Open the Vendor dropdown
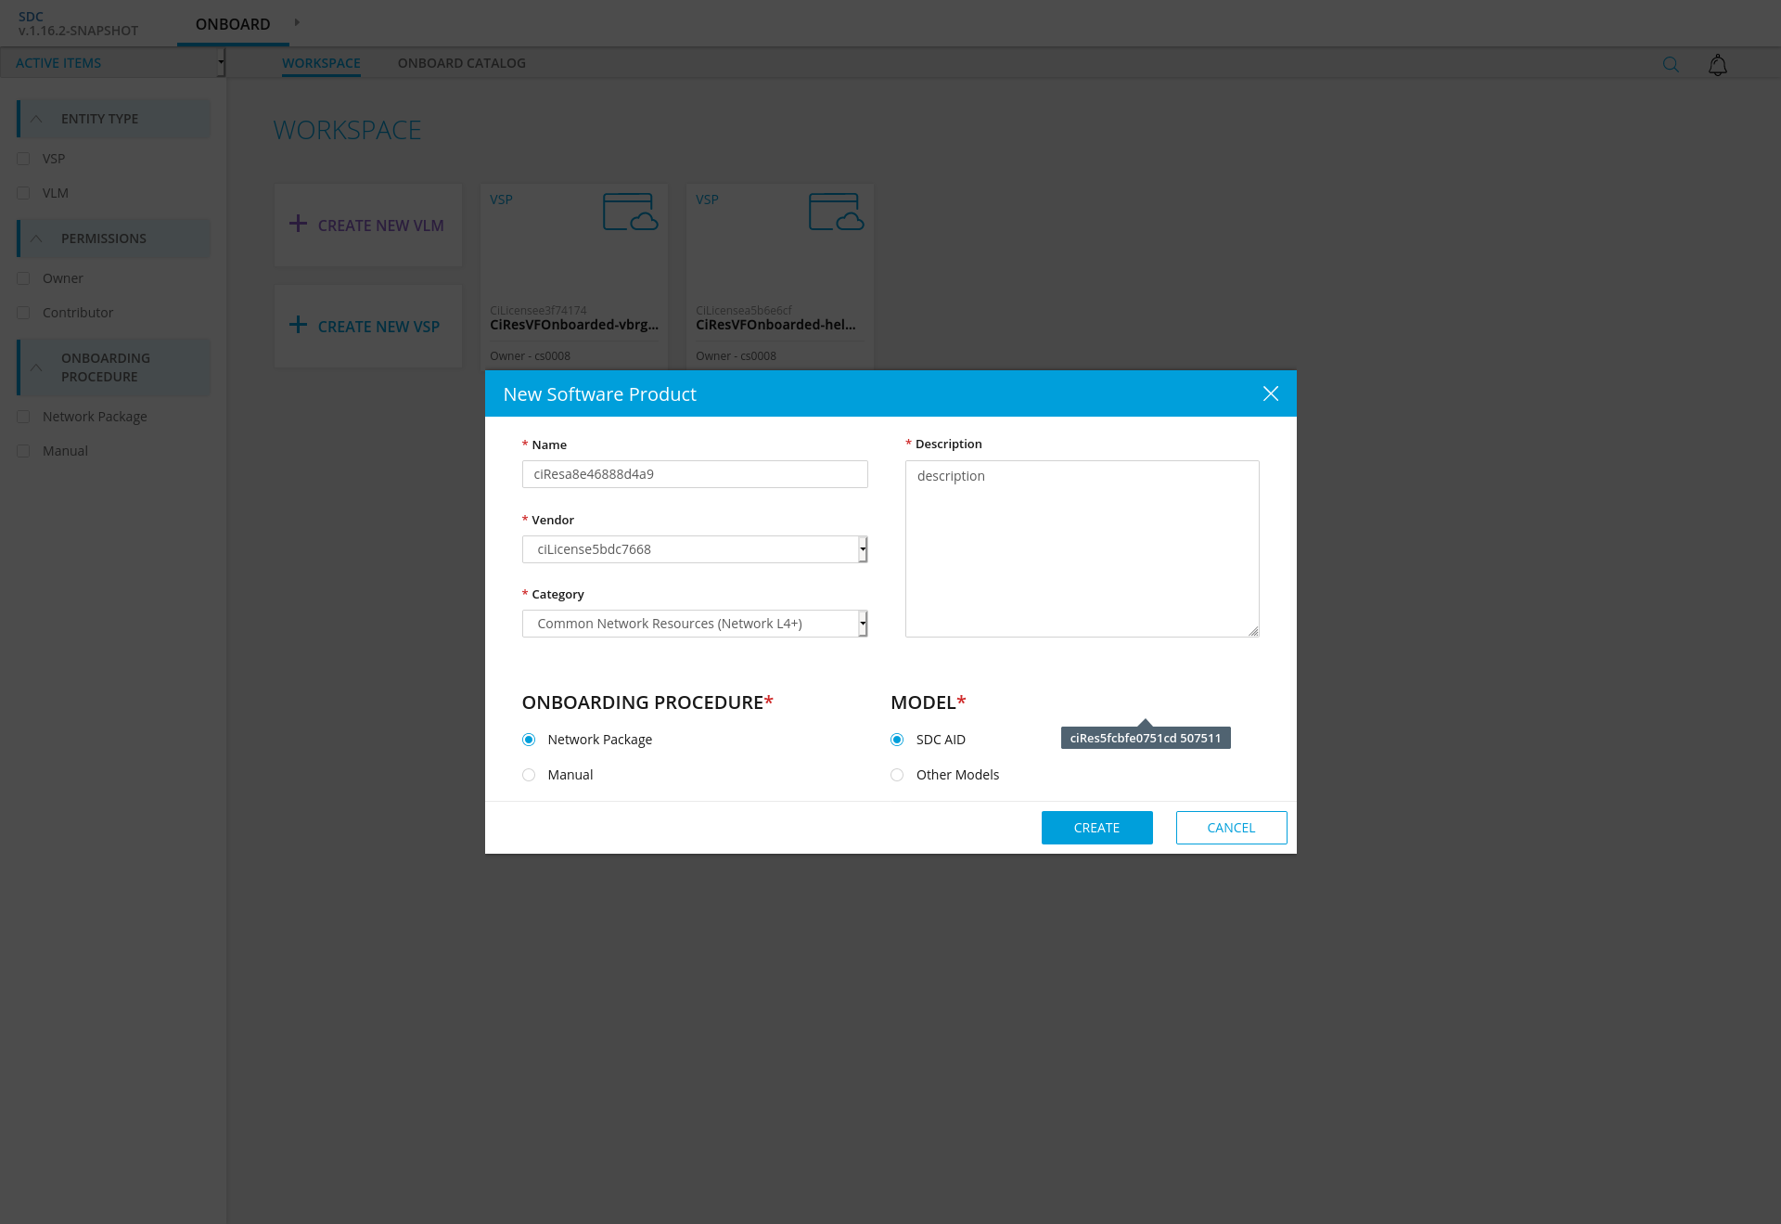1781x1224 pixels. click(695, 549)
